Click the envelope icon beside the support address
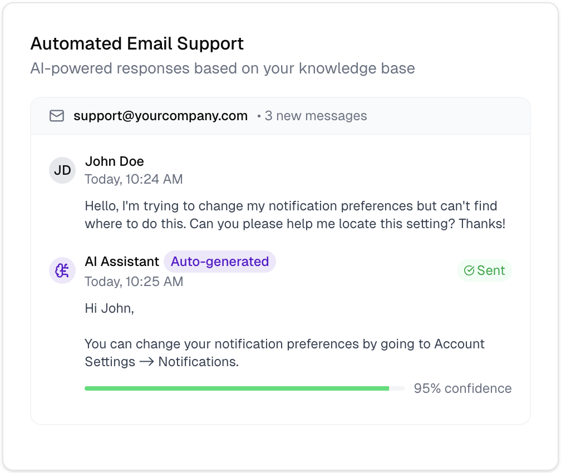Viewport: 561px width, 473px height. [57, 116]
